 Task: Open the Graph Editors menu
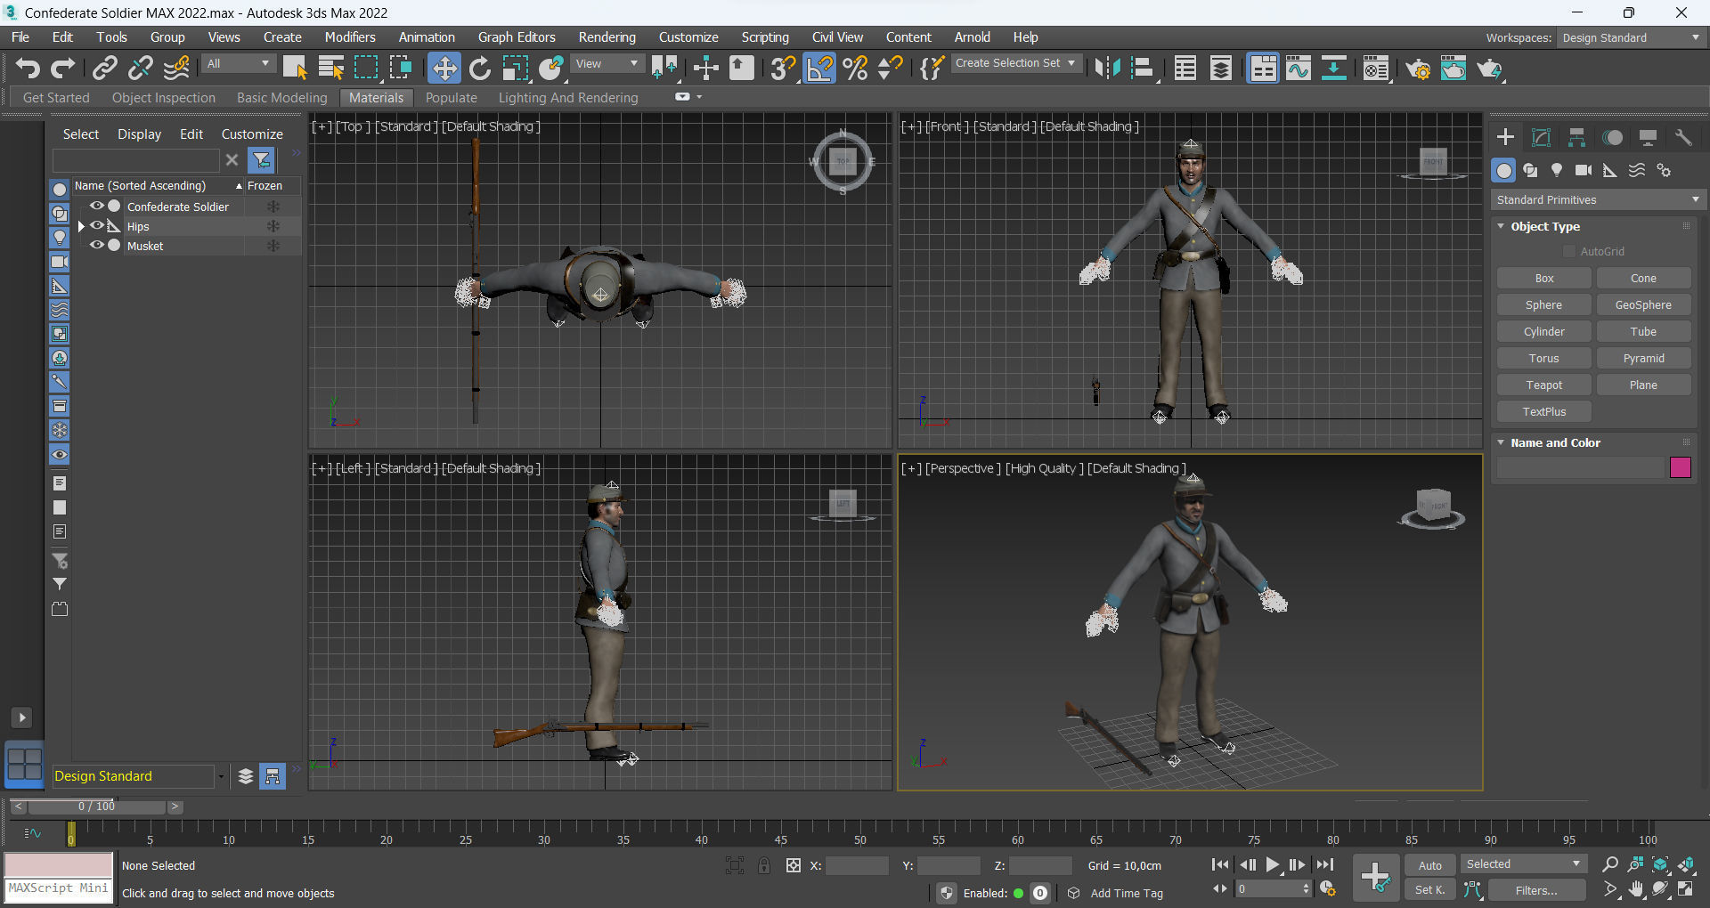pos(517,37)
